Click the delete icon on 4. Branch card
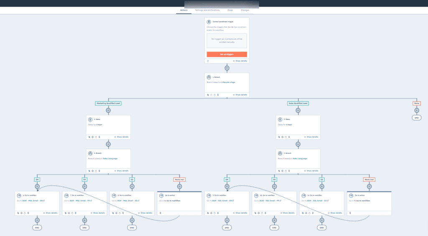 (99, 171)
